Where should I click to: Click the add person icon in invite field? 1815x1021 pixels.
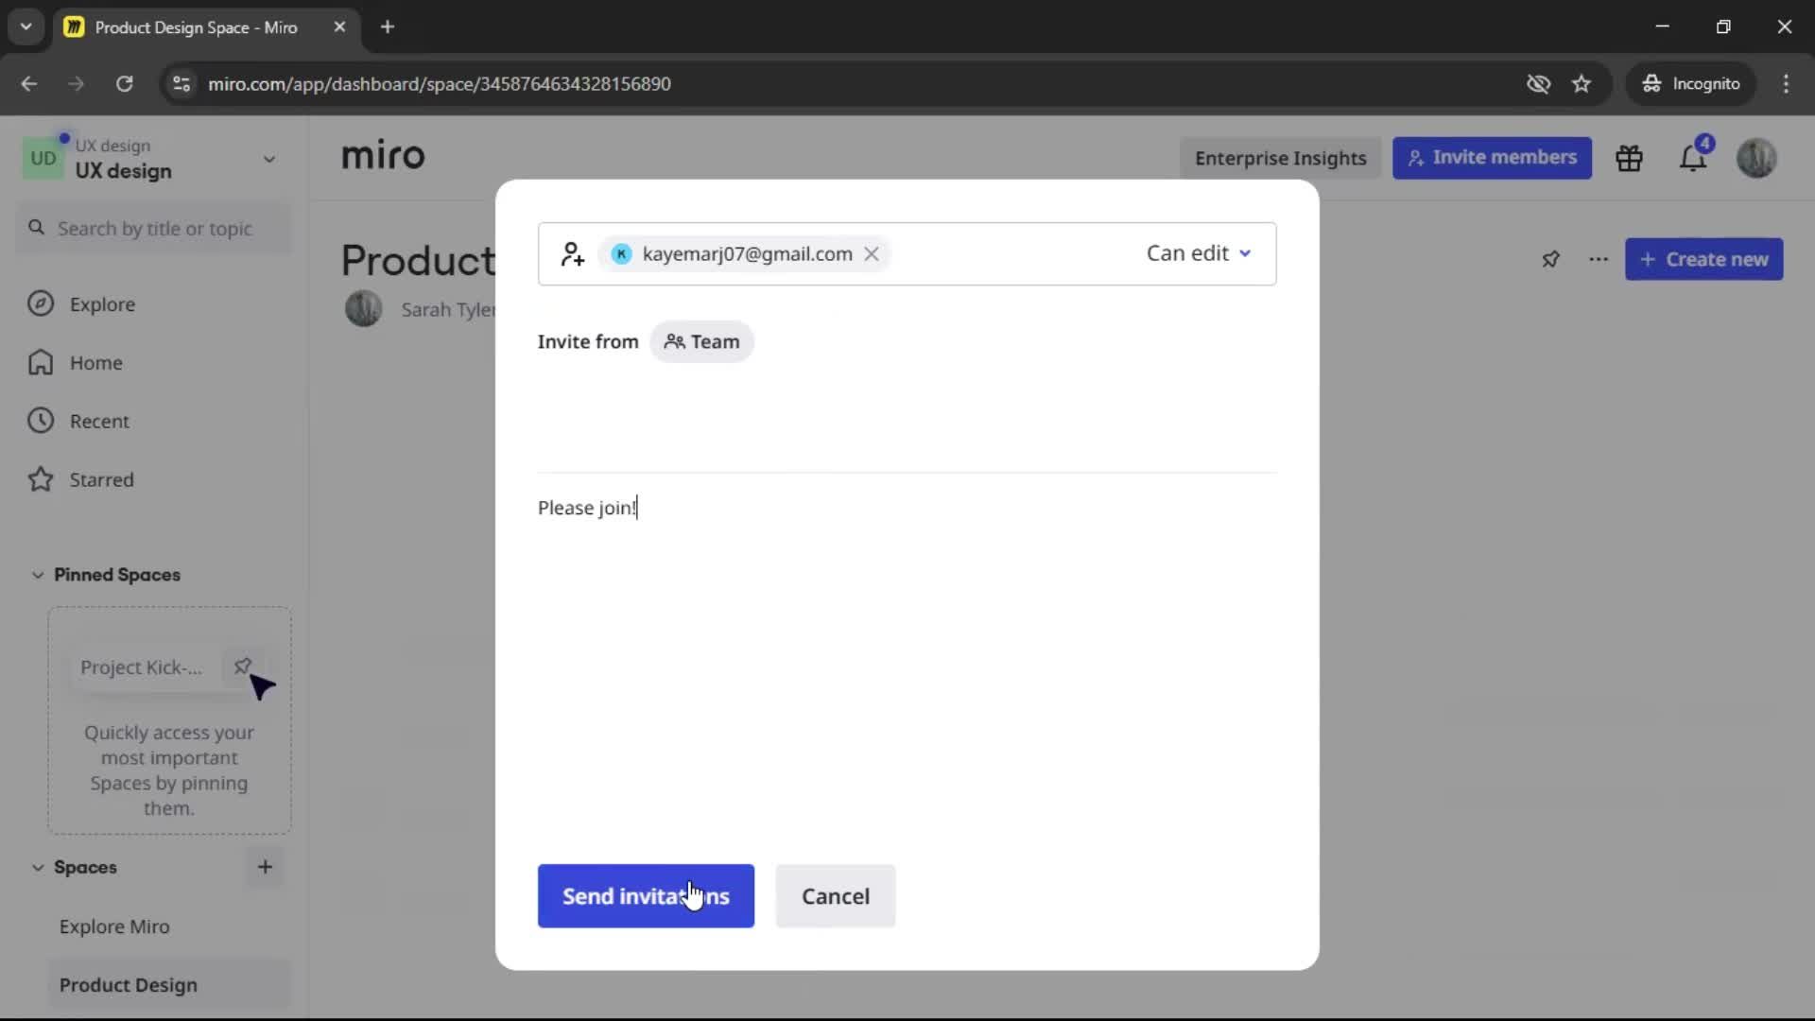click(572, 253)
